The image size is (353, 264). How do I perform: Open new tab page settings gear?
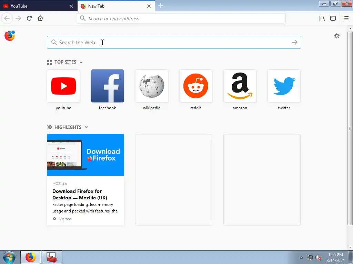(336, 36)
